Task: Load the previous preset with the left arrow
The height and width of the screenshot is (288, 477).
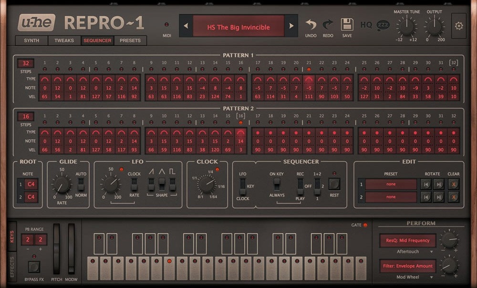Action: (x=186, y=26)
